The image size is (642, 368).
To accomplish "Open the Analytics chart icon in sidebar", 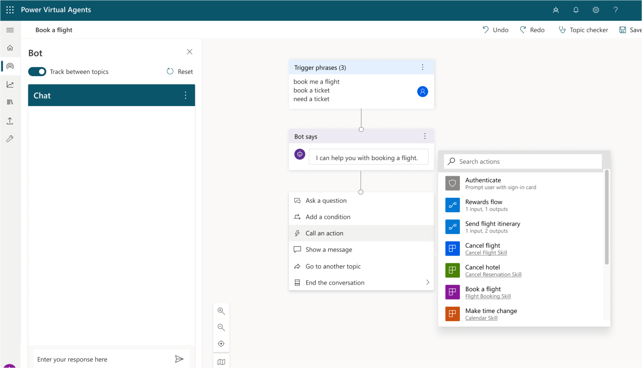I will point(10,84).
